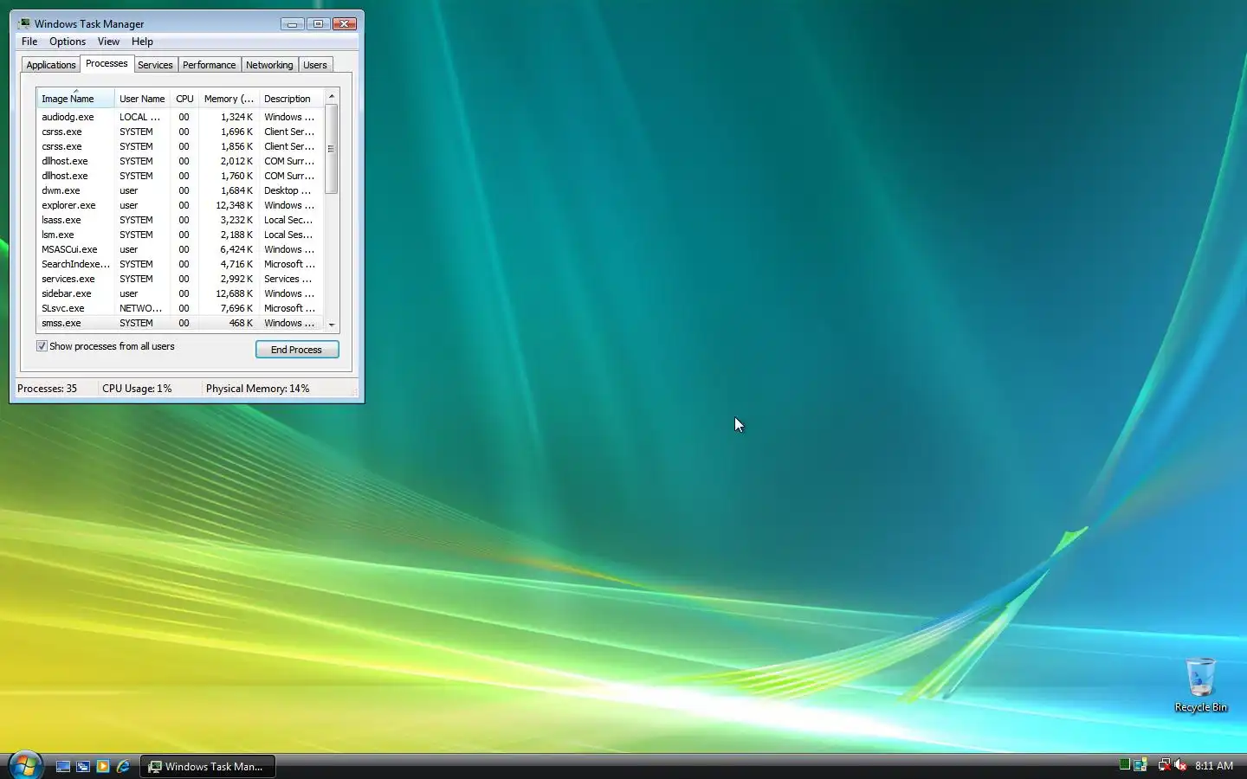Select the SearchIndexer process row
1247x779 pixels.
point(180,264)
